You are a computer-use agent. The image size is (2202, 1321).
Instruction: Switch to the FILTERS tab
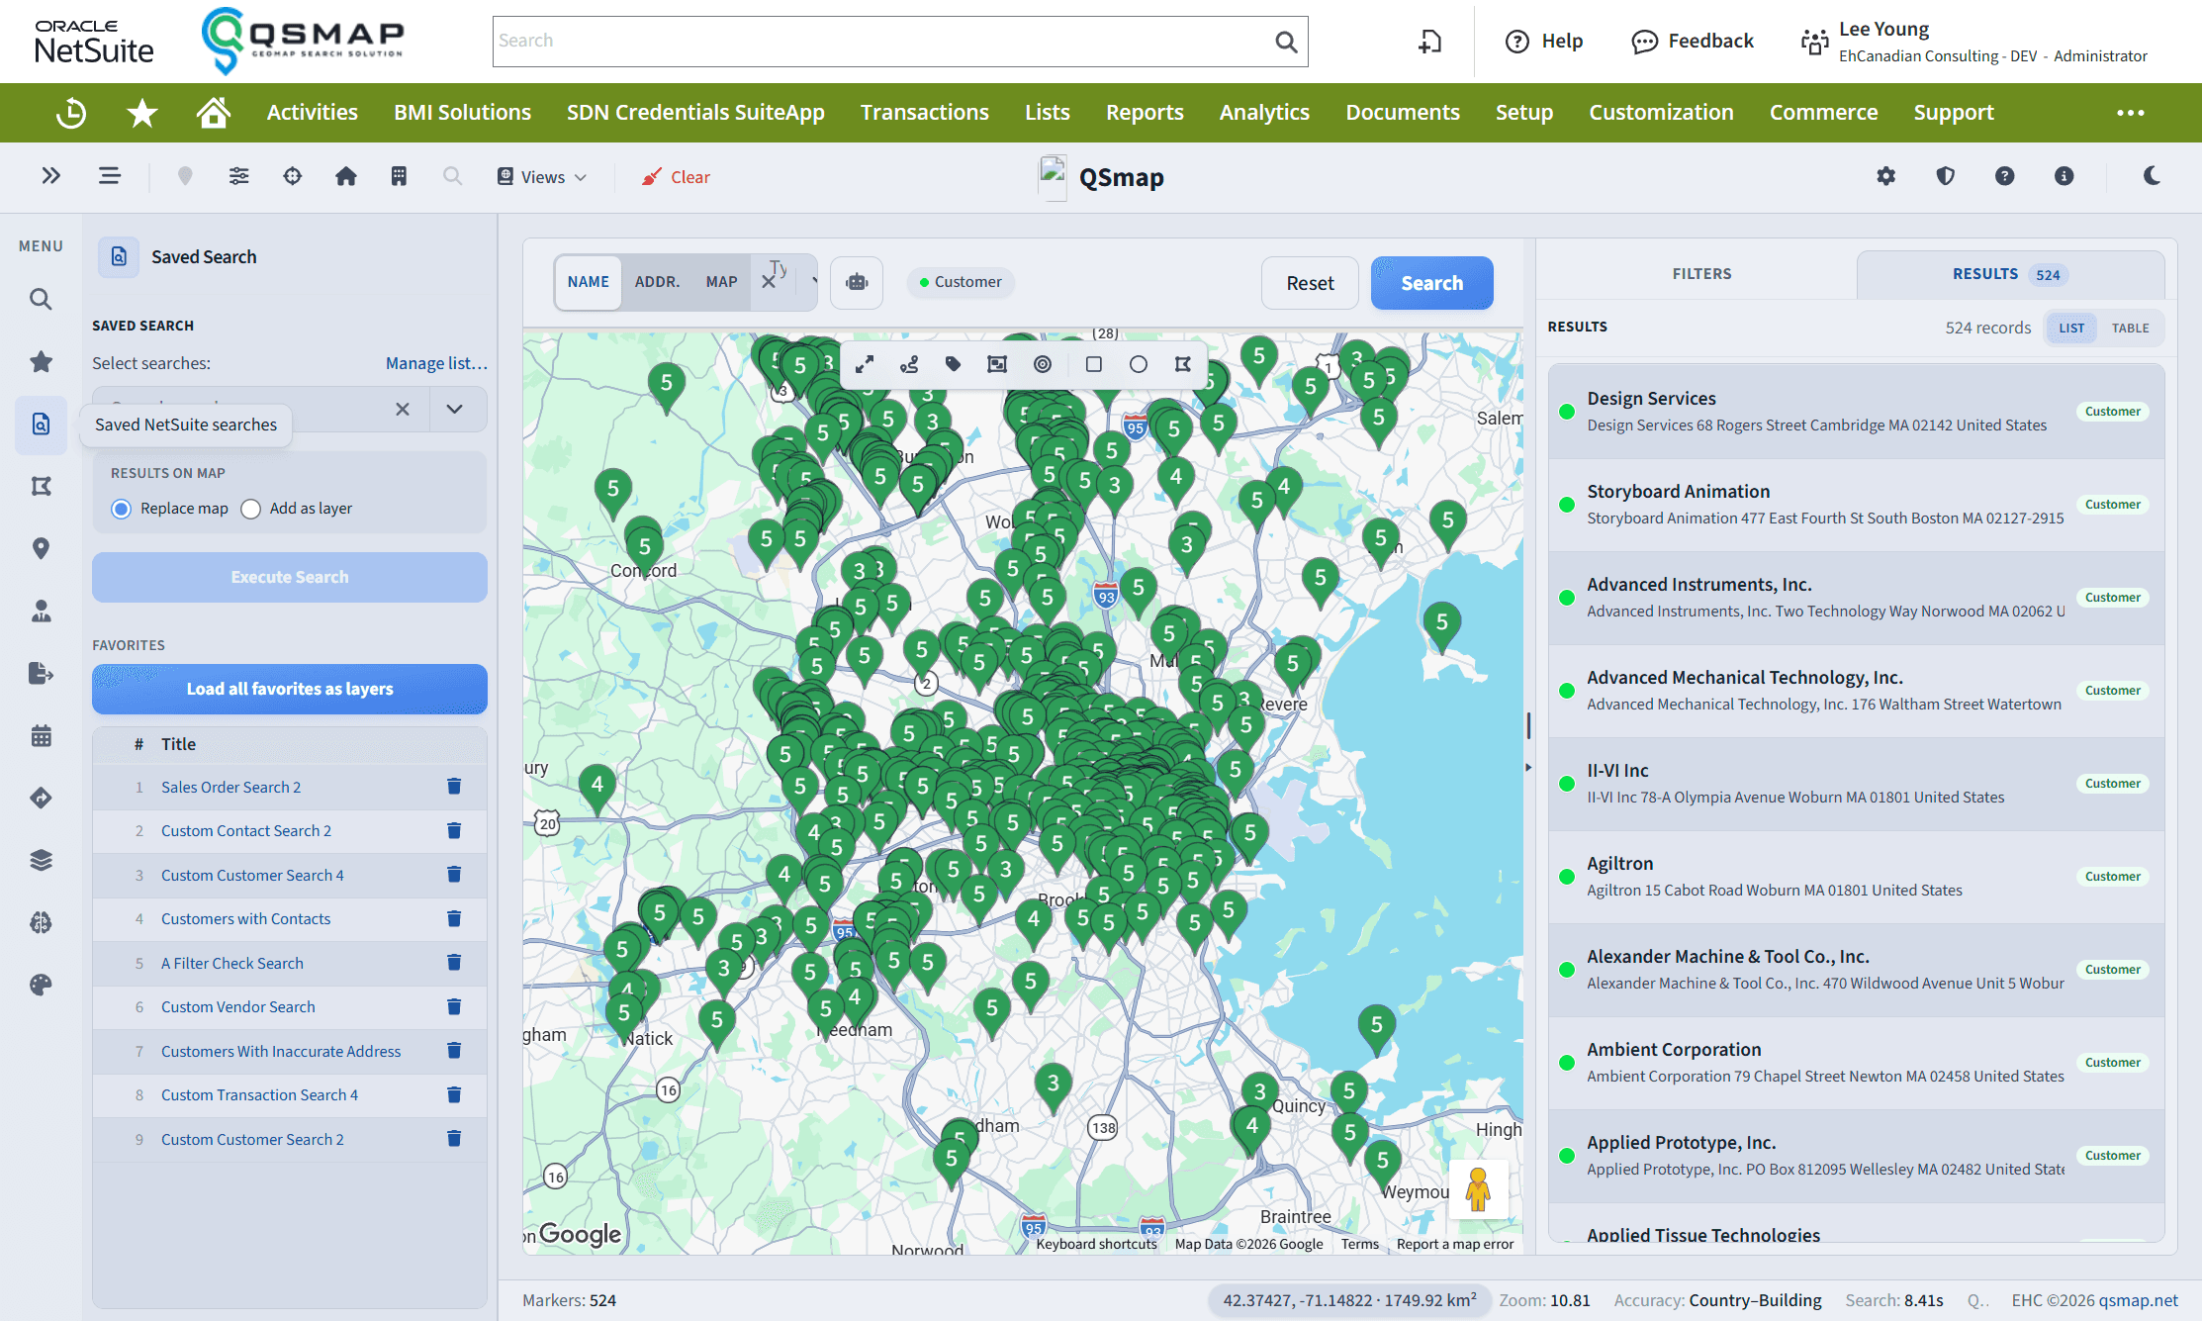coord(1701,274)
